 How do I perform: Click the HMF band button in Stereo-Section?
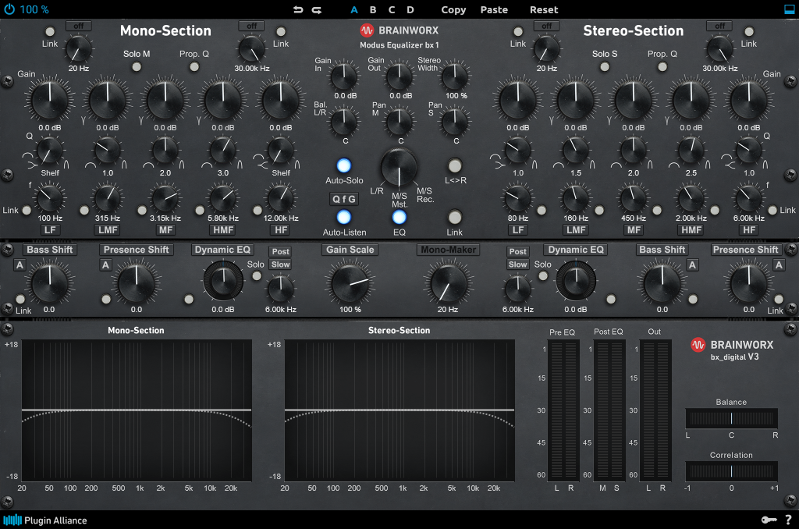click(x=691, y=230)
